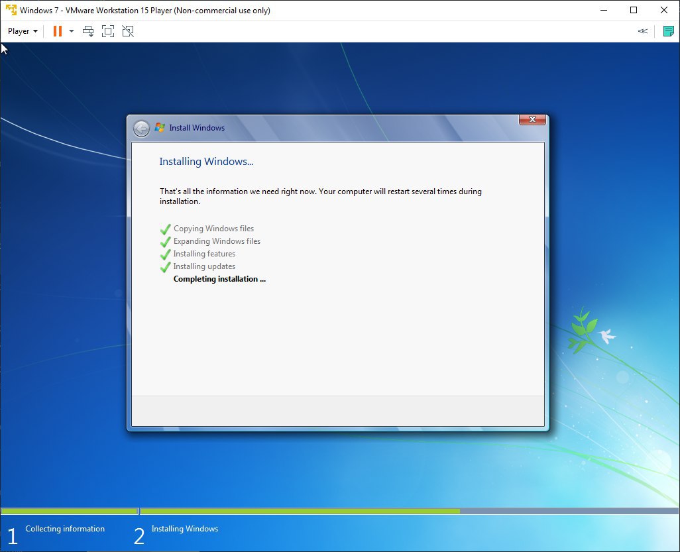
Task: Click the Windows flag icon in the dialog
Action: pyautogui.click(x=160, y=127)
